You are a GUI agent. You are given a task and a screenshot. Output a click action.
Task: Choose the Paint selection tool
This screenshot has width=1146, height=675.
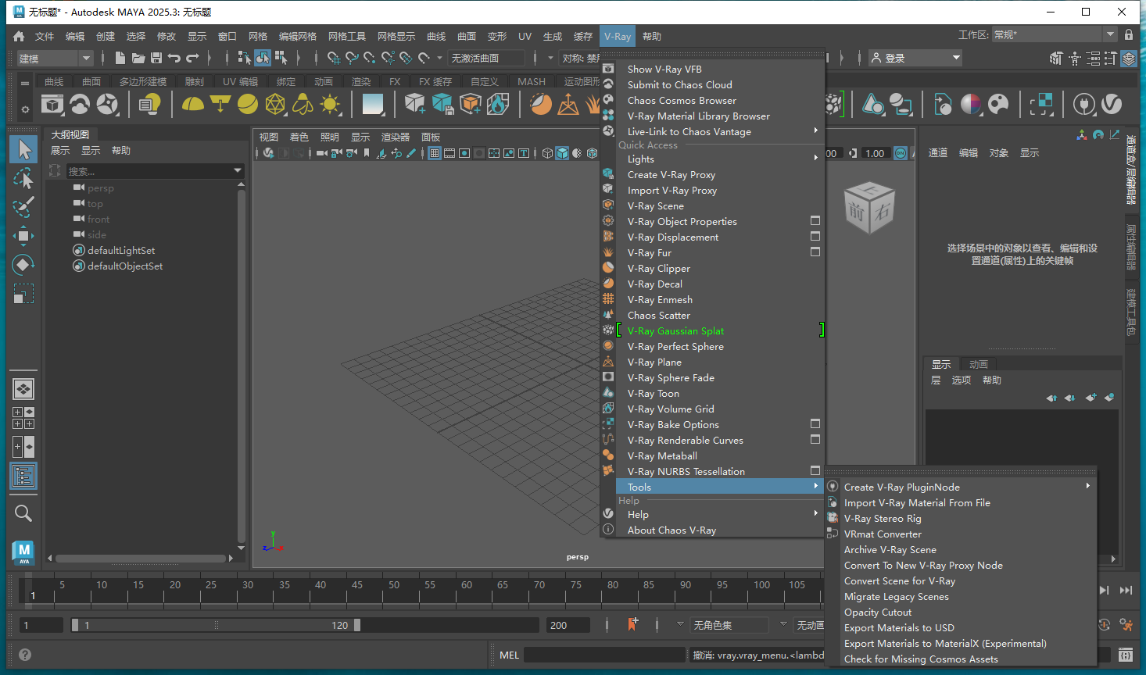click(x=23, y=207)
